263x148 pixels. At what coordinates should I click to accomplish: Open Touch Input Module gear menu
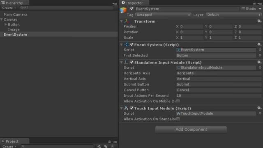tap(259, 108)
